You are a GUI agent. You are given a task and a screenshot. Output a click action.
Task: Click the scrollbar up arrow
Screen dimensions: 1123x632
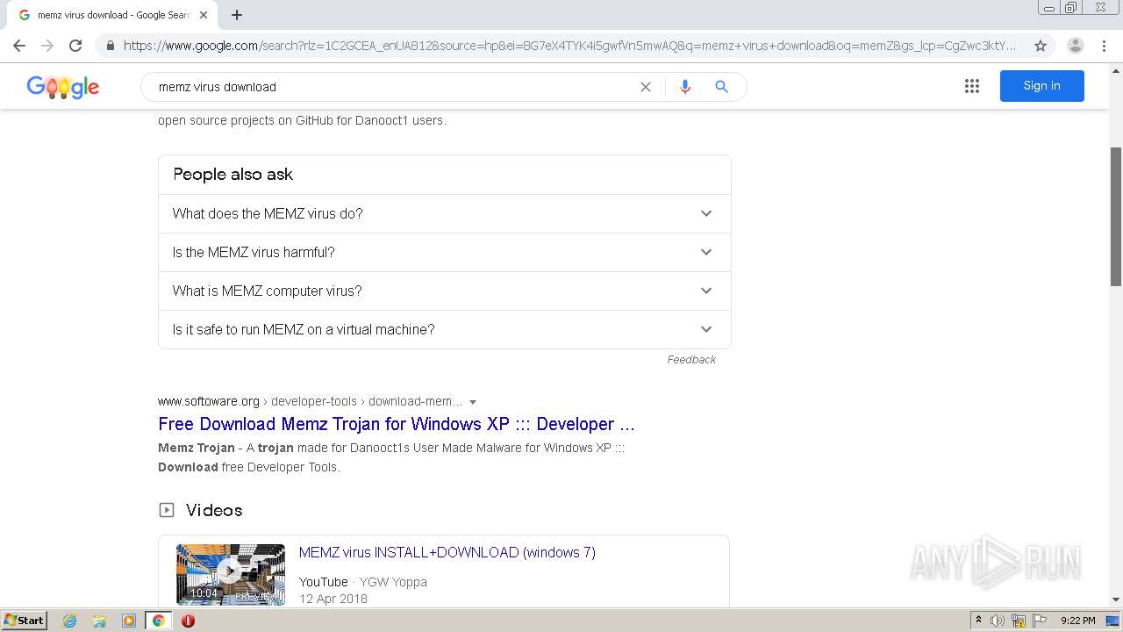1116,69
